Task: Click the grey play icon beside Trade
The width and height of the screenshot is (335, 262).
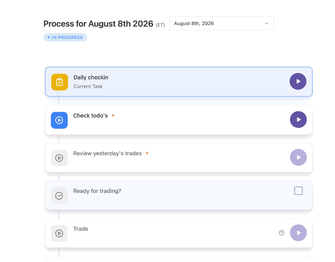Action: pyautogui.click(x=59, y=233)
